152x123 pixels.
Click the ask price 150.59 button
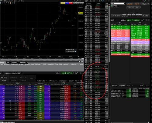[x=137, y=4]
